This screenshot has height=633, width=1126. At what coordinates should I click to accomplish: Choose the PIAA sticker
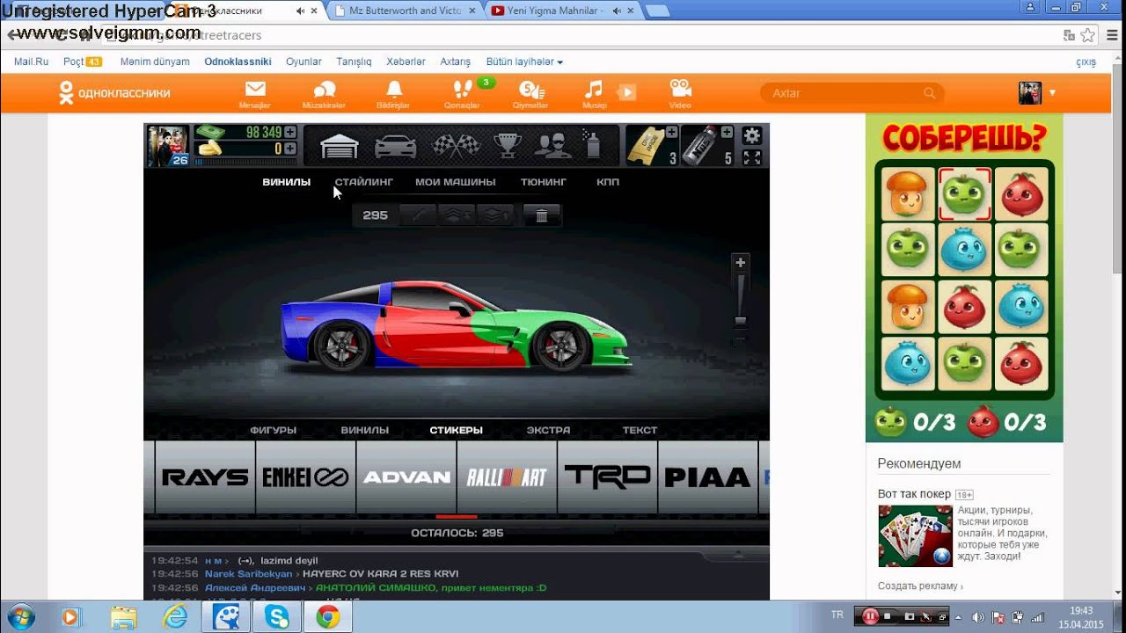point(707,477)
